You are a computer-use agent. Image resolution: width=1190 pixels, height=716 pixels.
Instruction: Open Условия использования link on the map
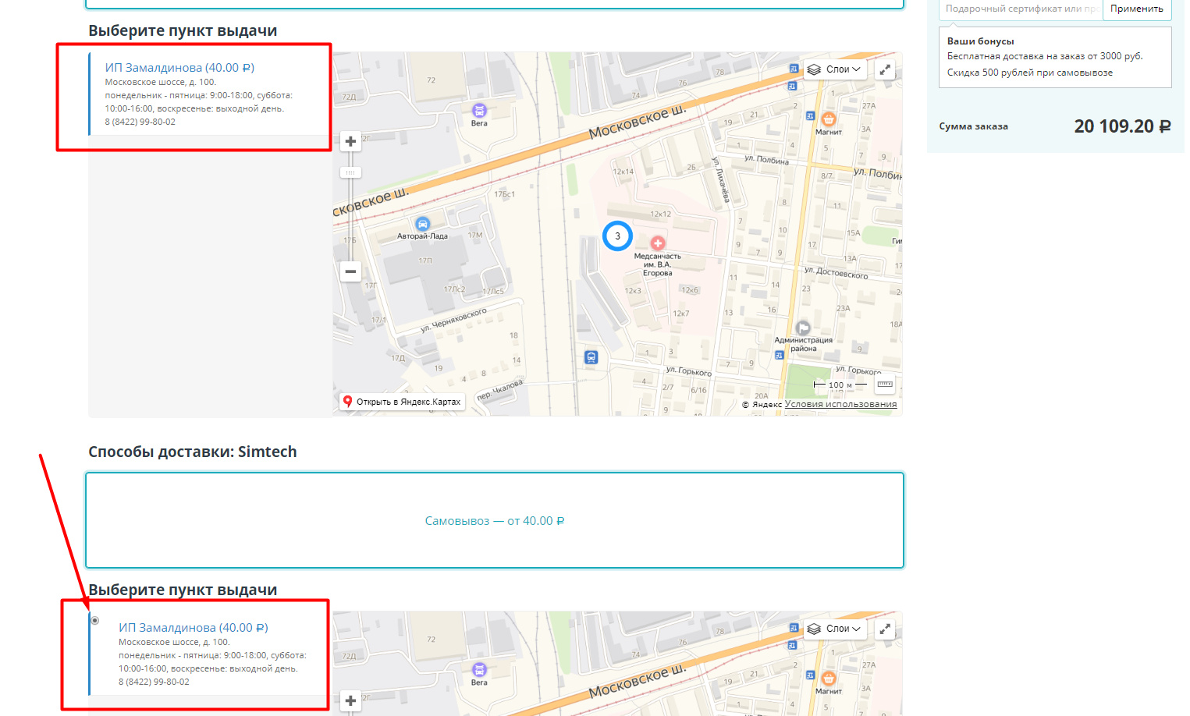click(840, 404)
